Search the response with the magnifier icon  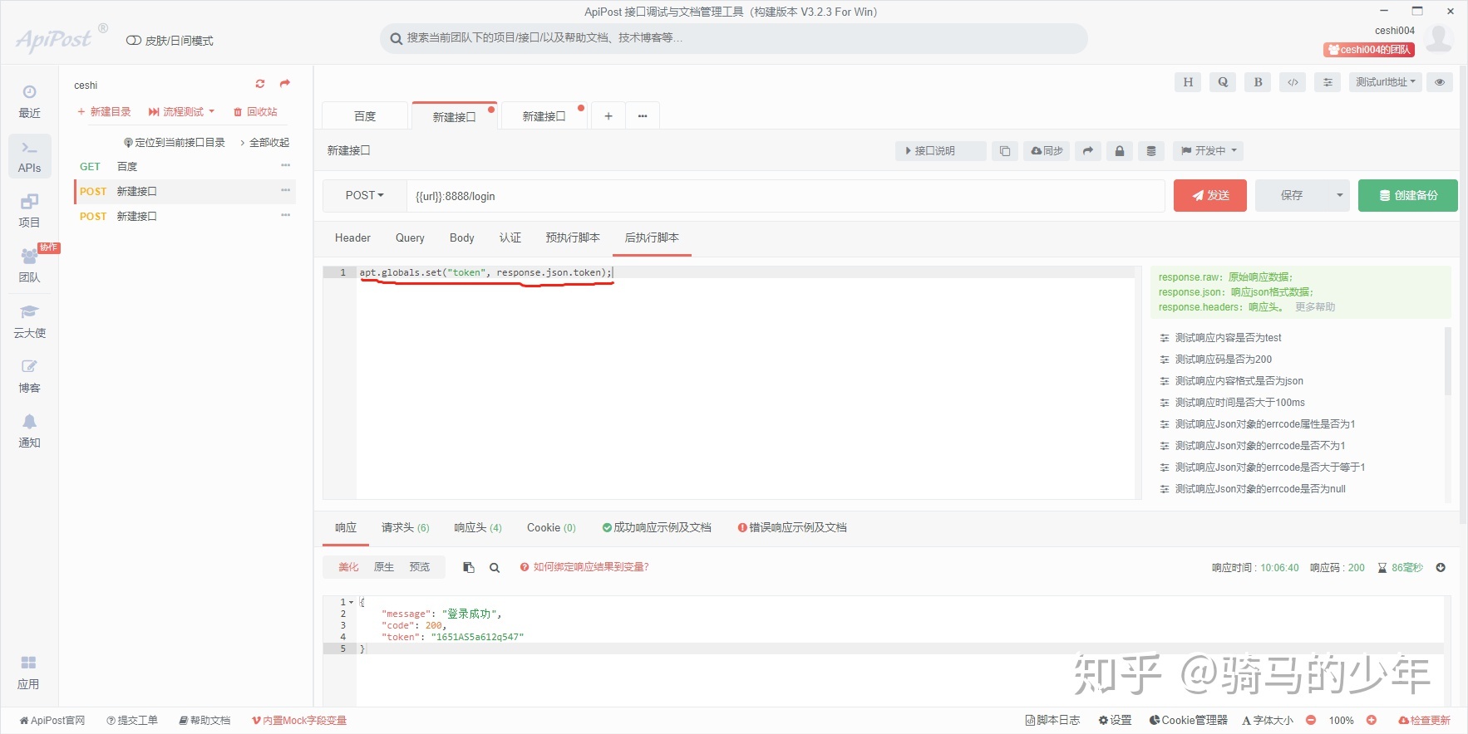tap(495, 568)
